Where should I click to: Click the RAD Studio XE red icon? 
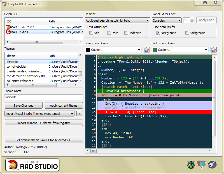pyautogui.click(x=8, y=32)
